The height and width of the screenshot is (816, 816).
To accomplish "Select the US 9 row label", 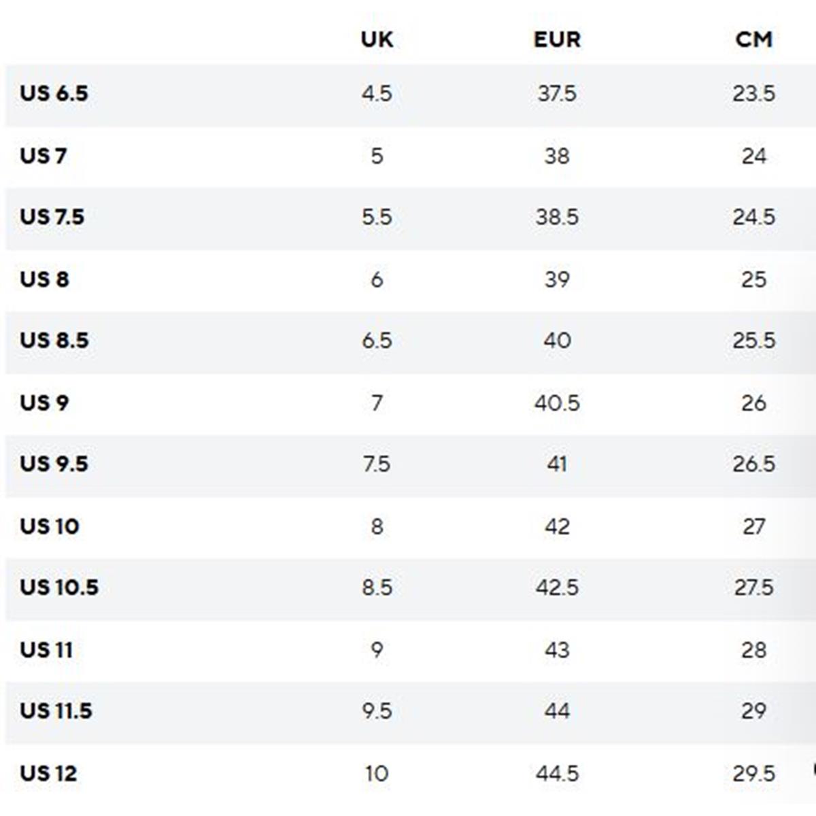I will click(x=44, y=403).
